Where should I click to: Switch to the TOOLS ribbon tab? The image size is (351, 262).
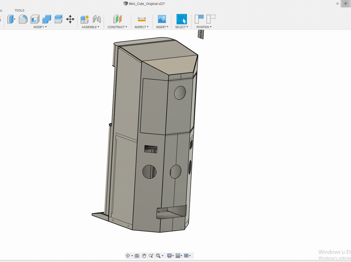coord(20,11)
